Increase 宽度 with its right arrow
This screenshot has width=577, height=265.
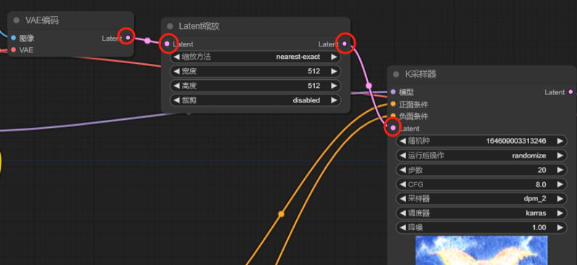pos(334,71)
